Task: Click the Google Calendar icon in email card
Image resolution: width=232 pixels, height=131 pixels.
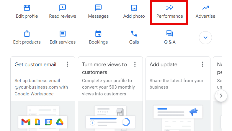Action: (48, 122)
